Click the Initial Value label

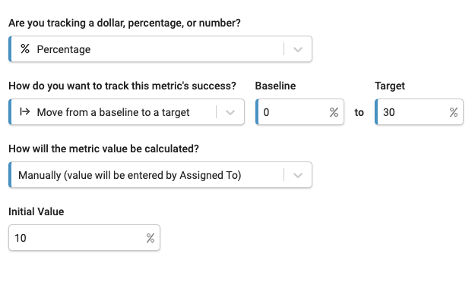point(36,211)
